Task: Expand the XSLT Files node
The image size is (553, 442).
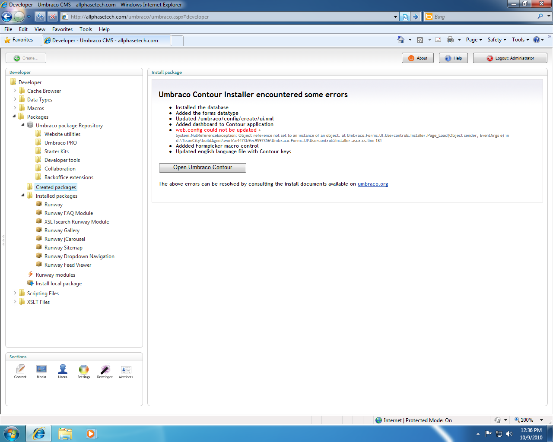Action: [15, 302]
